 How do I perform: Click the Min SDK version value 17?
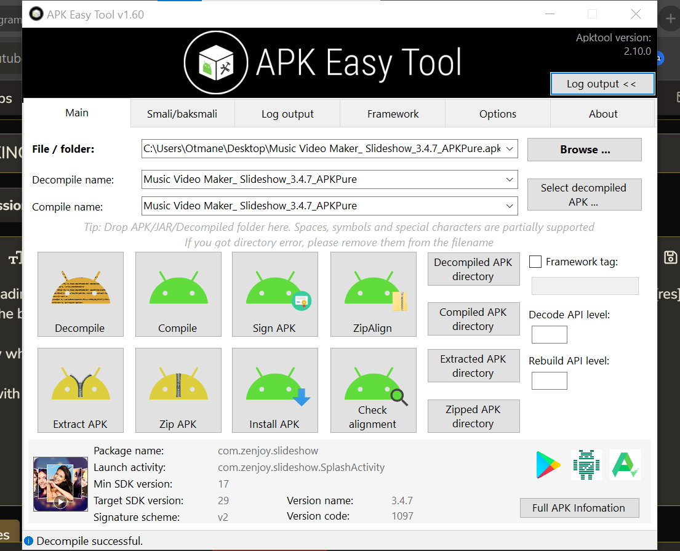(223, 484)
